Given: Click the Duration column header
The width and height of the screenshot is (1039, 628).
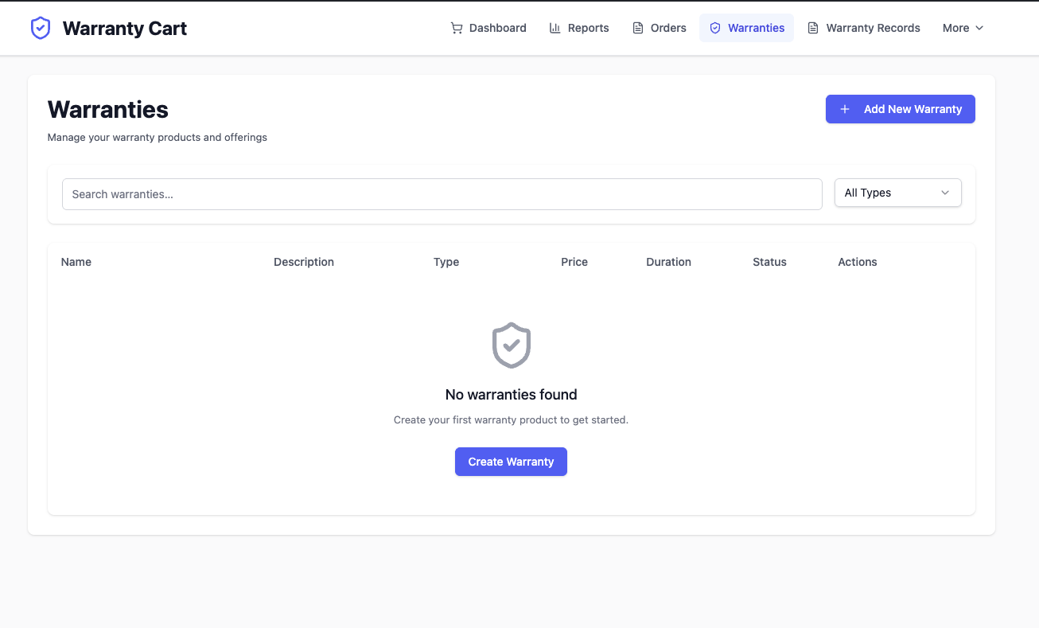Looking at the screenshot, I should [668, 262].
